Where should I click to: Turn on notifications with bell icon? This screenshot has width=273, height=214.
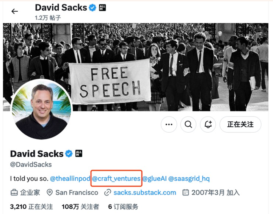pyautogui.click(x=208, y=124)
